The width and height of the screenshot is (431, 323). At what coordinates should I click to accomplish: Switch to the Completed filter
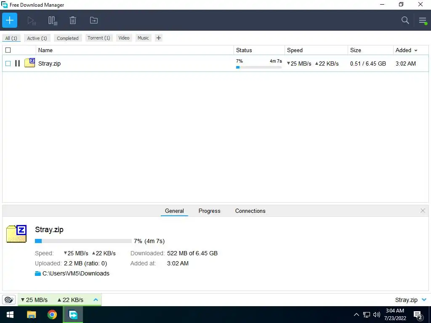tap(68, 38)
